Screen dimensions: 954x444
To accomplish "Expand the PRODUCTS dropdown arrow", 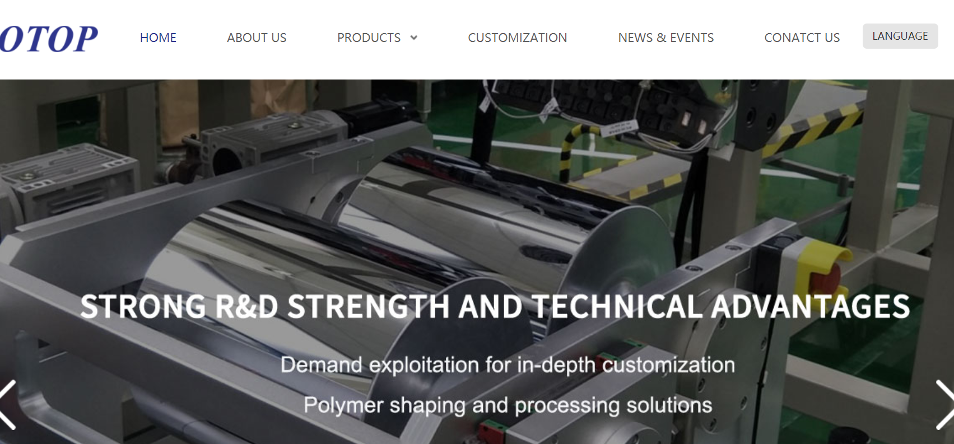I will [x=414, y=38].
